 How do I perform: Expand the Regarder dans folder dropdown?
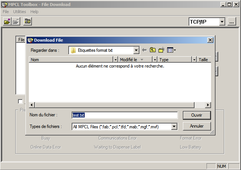(x=136, y=50)
